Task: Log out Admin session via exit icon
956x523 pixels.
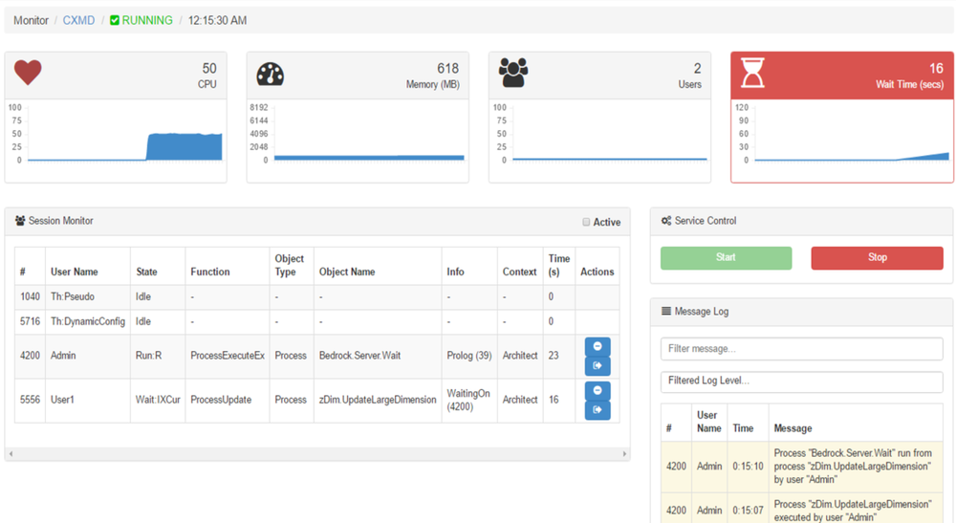Action: coord(597,365)
